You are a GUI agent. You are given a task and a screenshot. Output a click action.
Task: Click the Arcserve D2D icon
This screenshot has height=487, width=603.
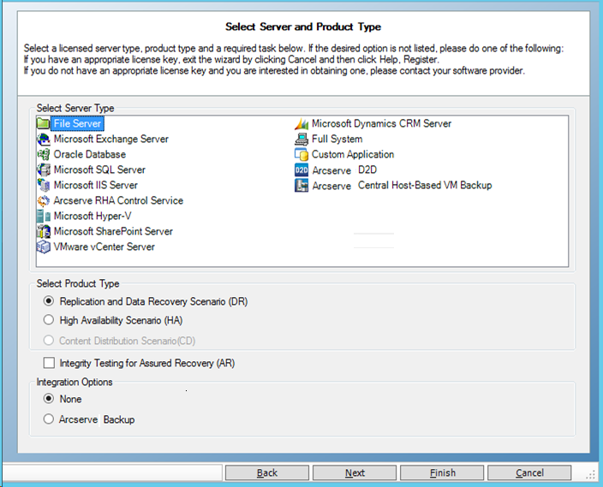(x=301, y=169)
